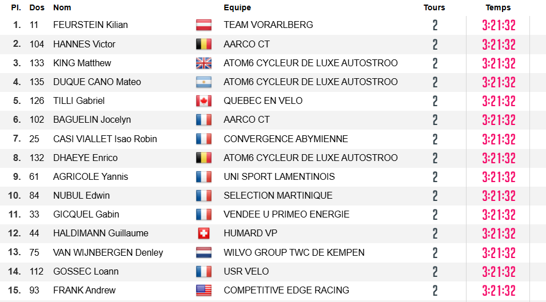Select the AGRICOLE Yannis row name
Screen dimensions: 546x302
[90, 176]
